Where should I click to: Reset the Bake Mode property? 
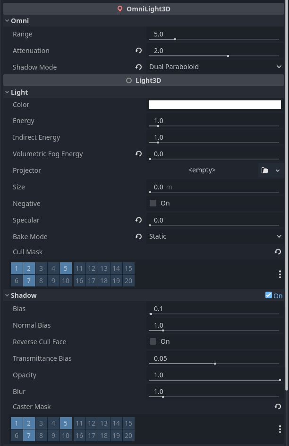point(138,237)
